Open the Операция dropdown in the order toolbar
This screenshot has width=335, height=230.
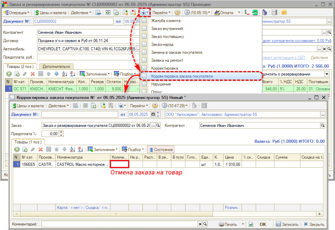point(17,12)
